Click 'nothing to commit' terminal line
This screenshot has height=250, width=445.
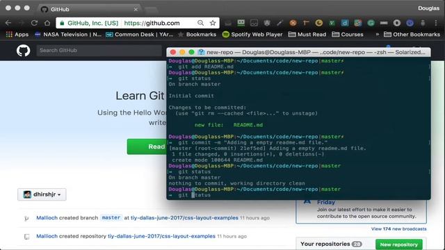pos(236,183)
